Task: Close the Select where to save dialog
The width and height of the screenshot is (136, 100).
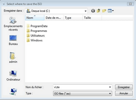Action: point(130,4)
